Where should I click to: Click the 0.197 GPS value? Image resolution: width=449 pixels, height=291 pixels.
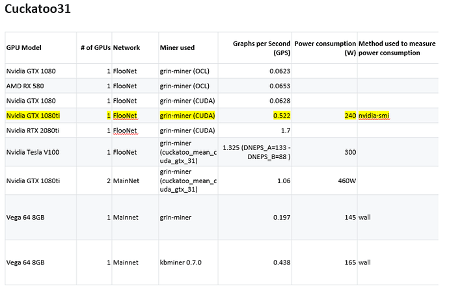point(282,218)
